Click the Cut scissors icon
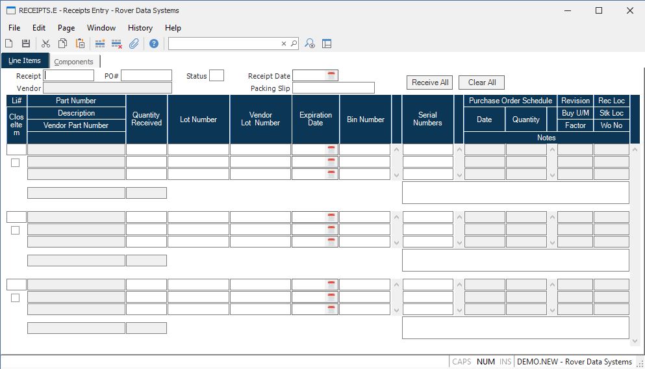 (x=45, y=44)
